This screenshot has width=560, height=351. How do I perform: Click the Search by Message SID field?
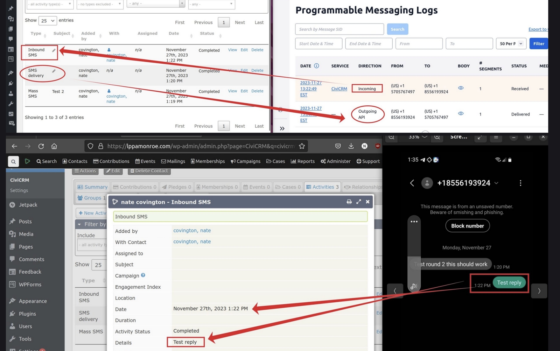(339, 29)
